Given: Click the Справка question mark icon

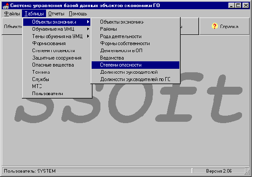Looking at the screenshot, I should coord(214,26).
